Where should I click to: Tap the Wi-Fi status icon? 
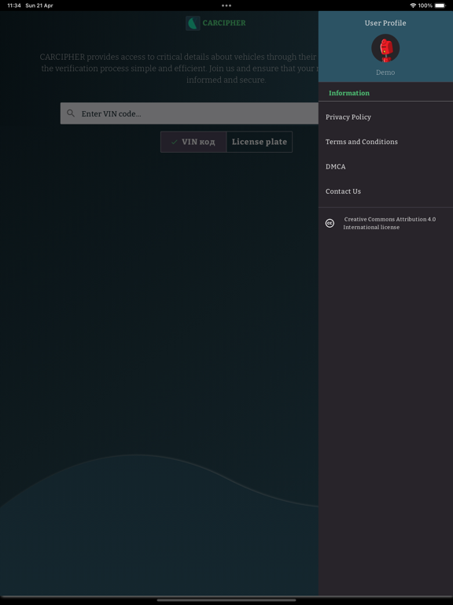pos(413,6)
